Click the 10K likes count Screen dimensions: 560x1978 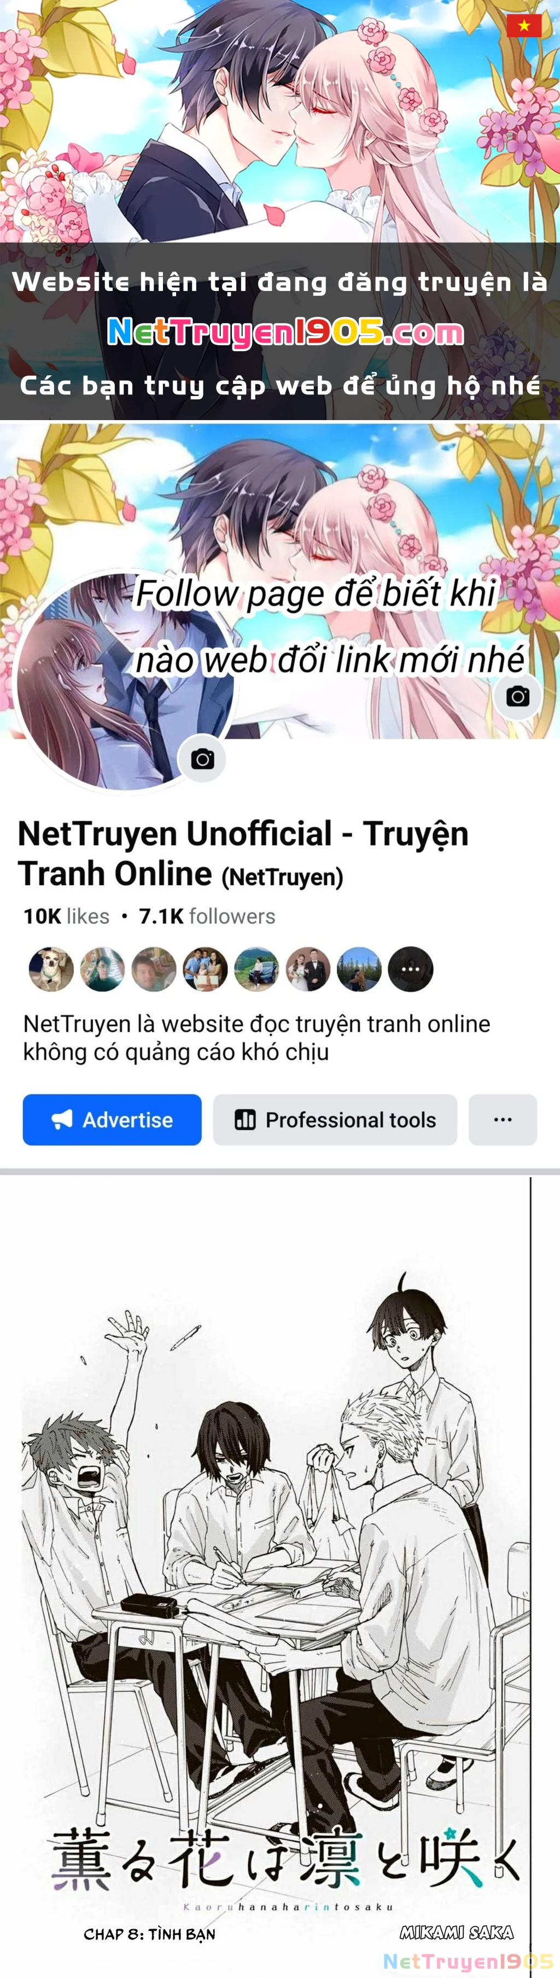click(66, 916)
